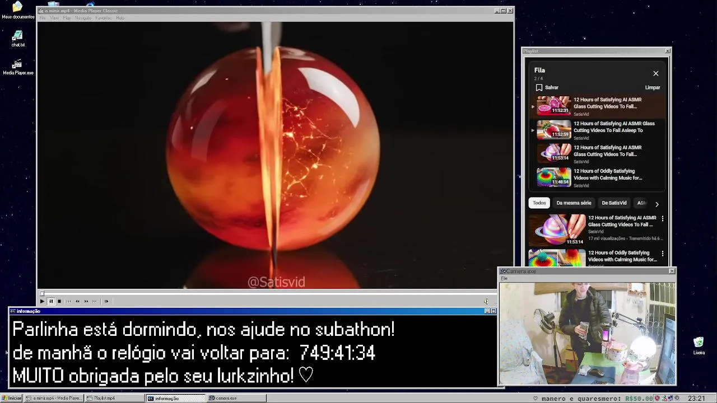The width and height of the screenshot is (717, 403).
Task: Open the Favorites menu in Media Player Classic
Action: 103,18
